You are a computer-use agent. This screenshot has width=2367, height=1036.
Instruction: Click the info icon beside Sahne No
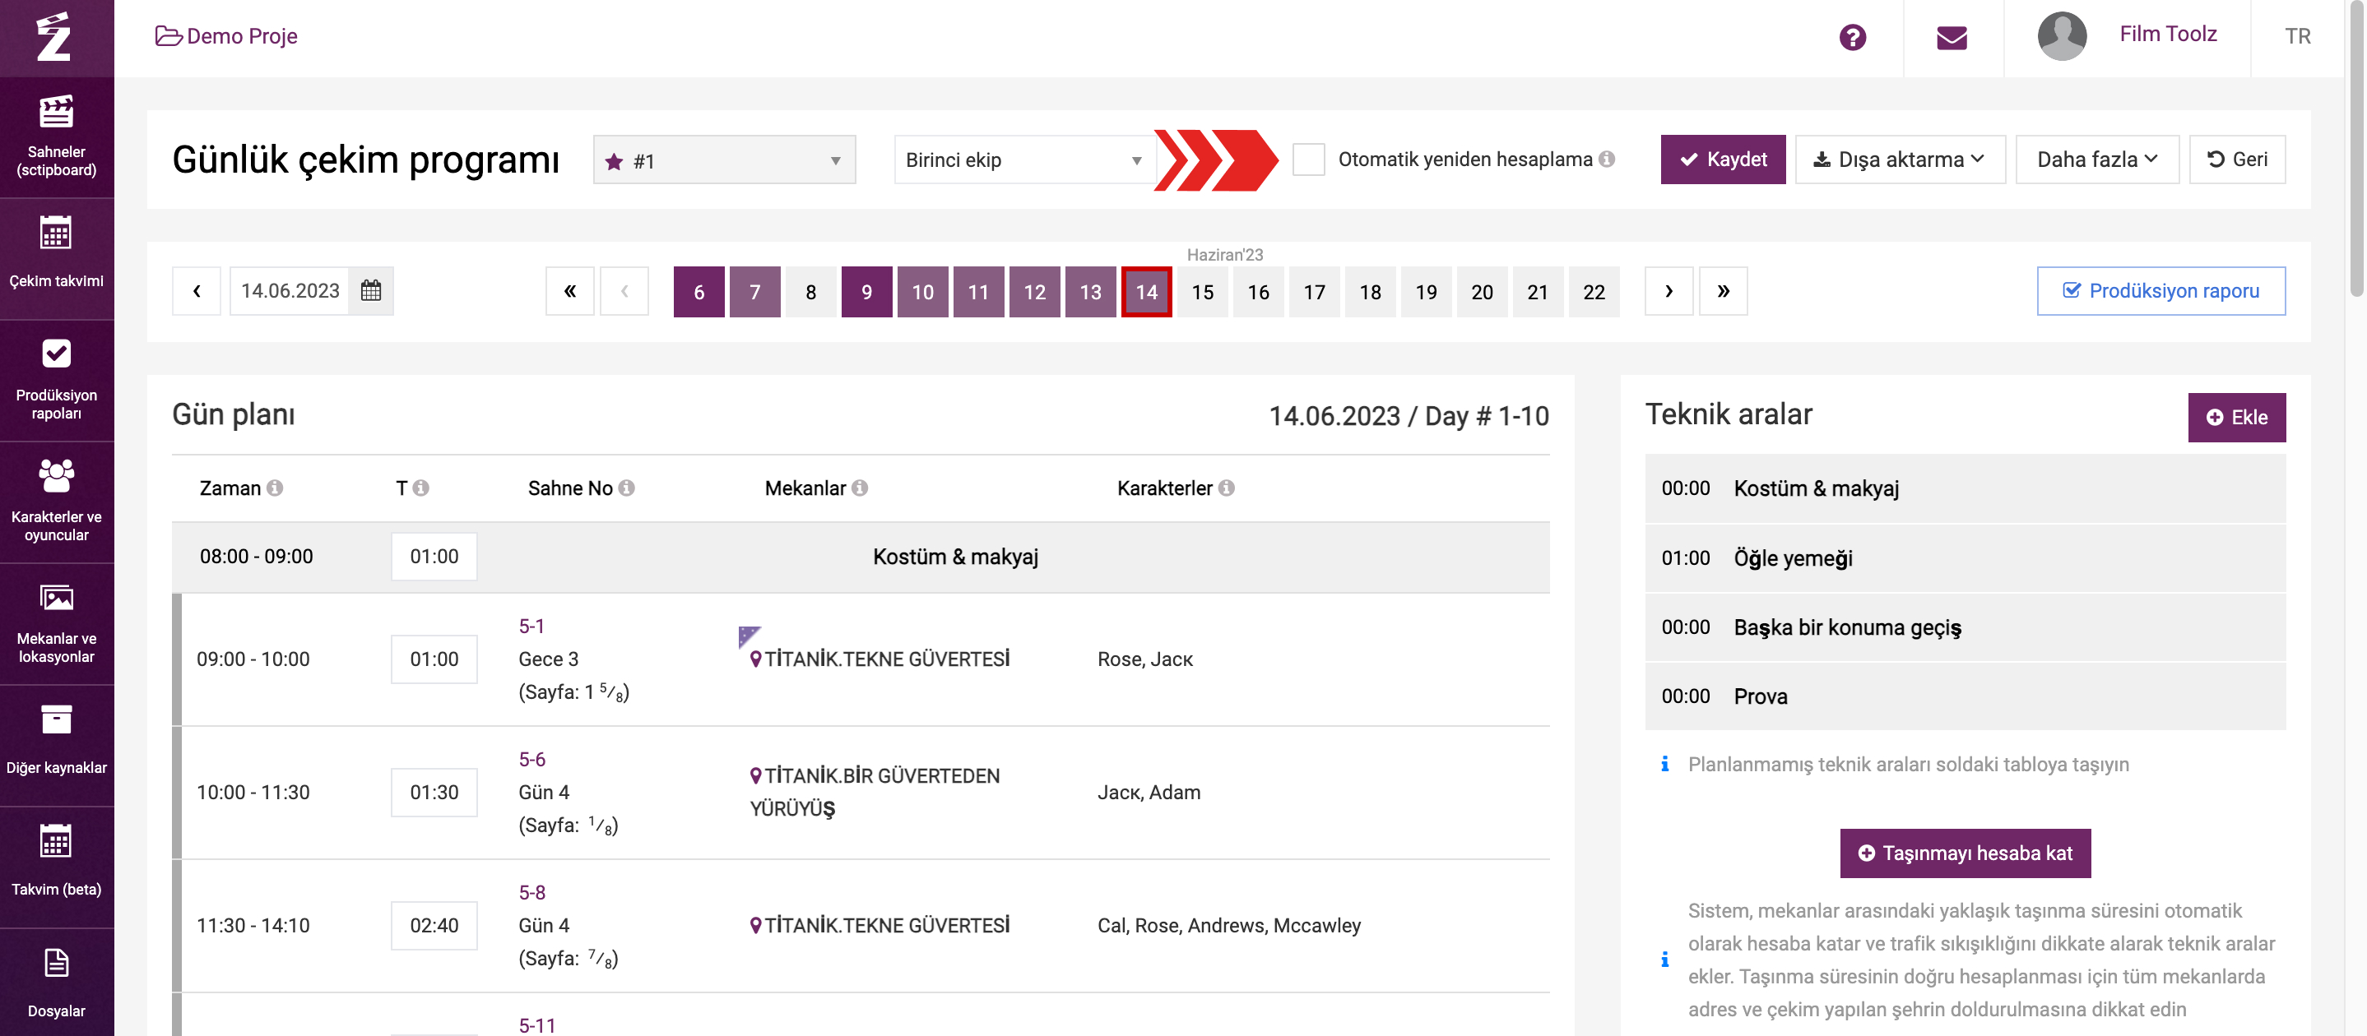point(627,488)
